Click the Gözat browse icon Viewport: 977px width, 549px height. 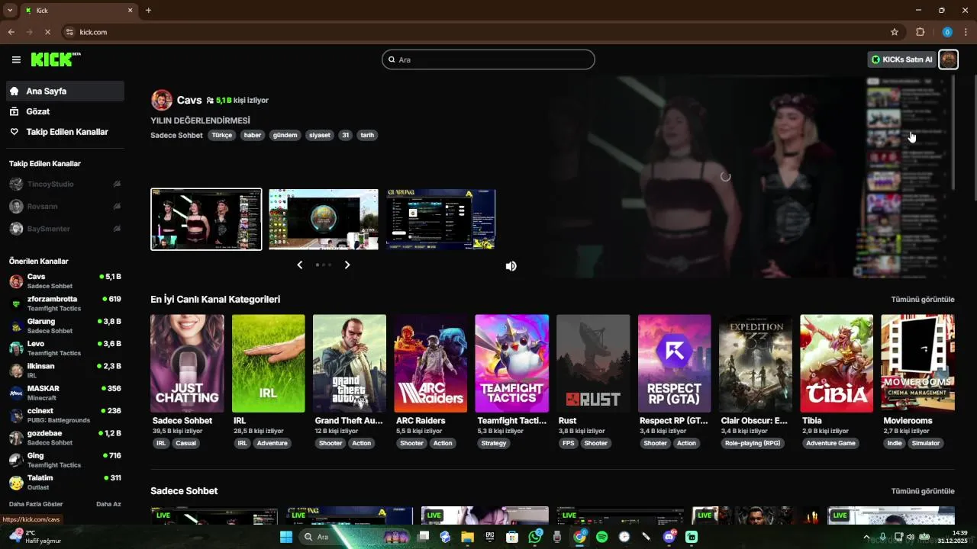coord(15,111)
